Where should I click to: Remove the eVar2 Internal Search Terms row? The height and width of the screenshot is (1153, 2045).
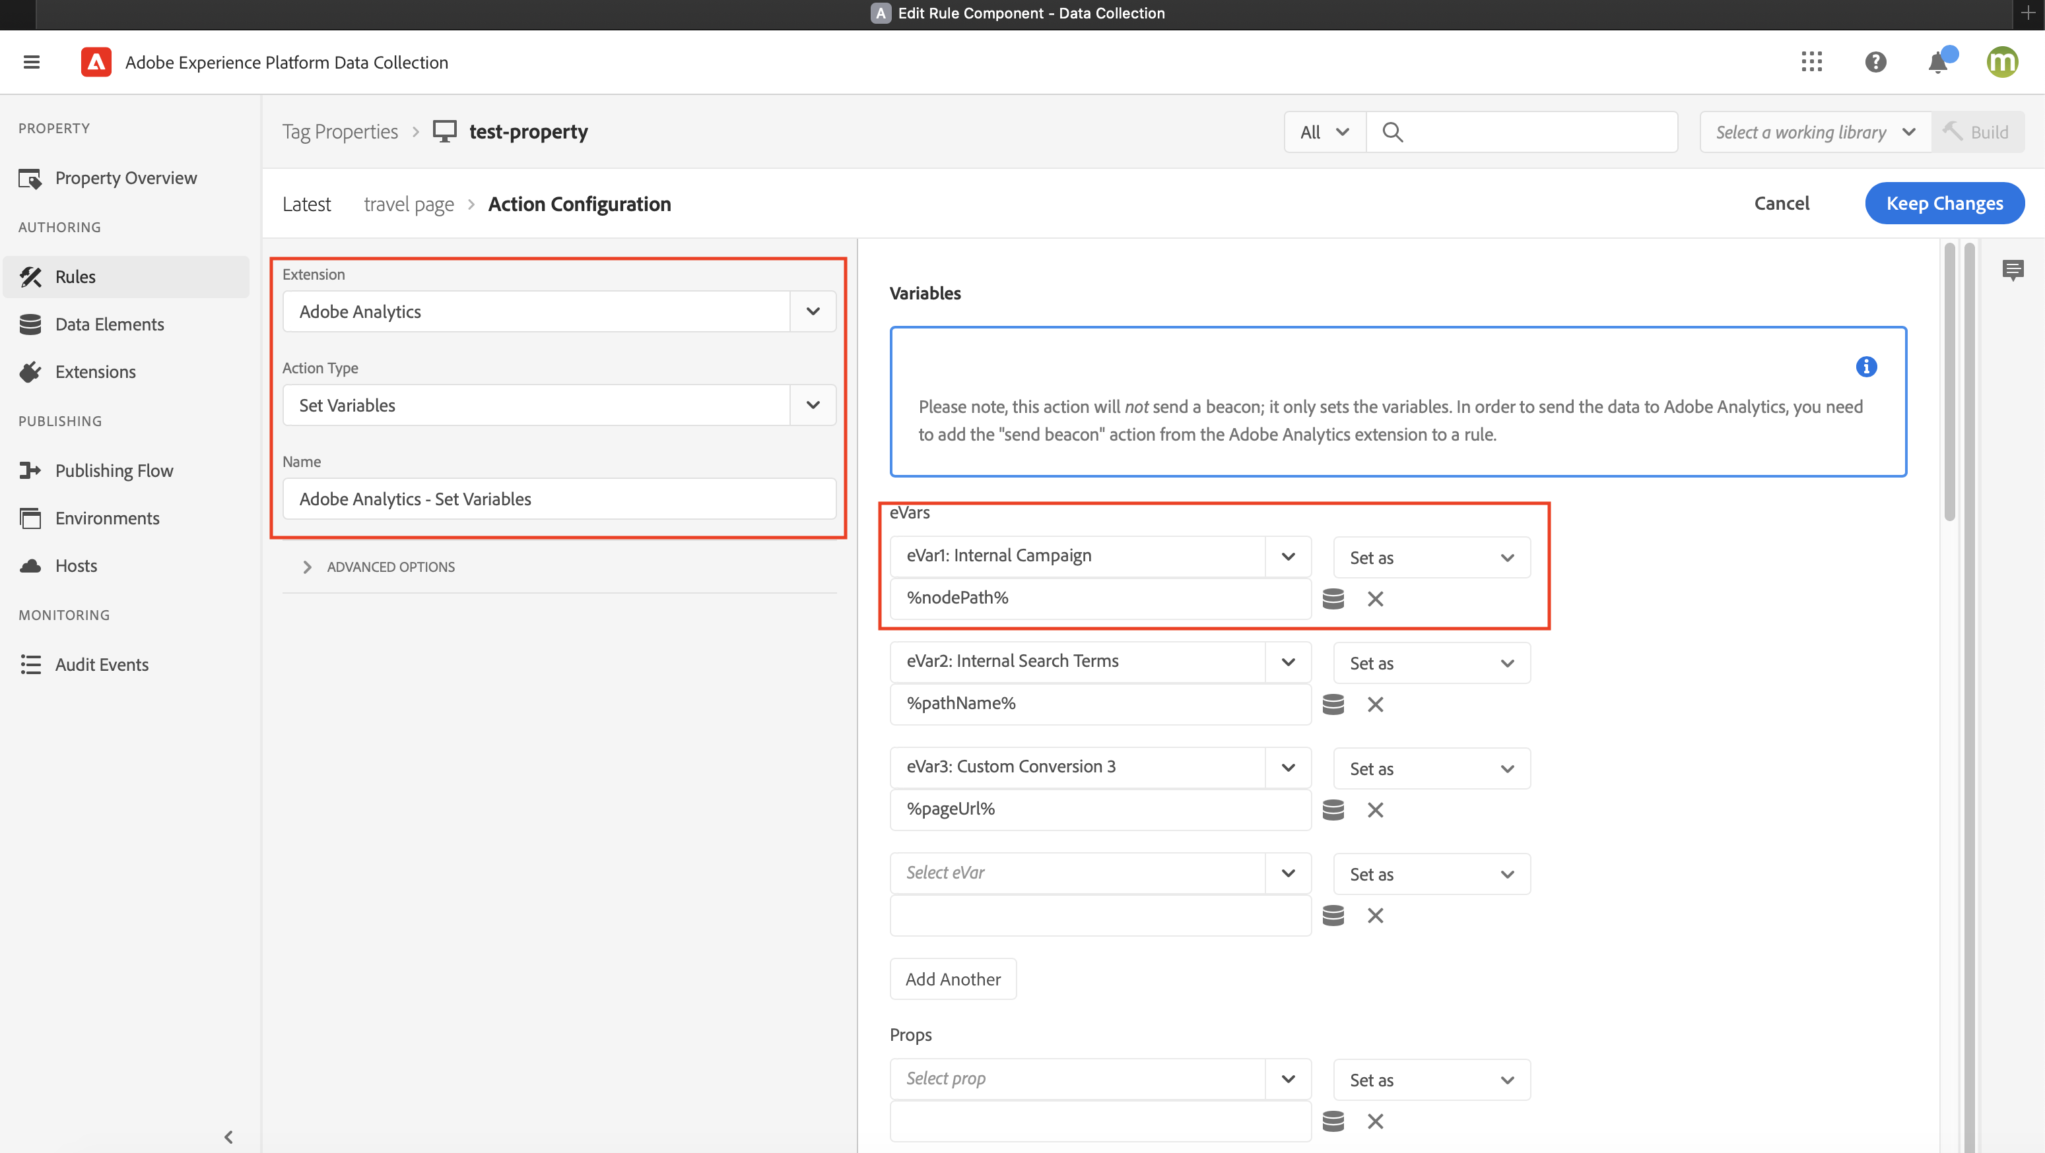(1375, 704)
